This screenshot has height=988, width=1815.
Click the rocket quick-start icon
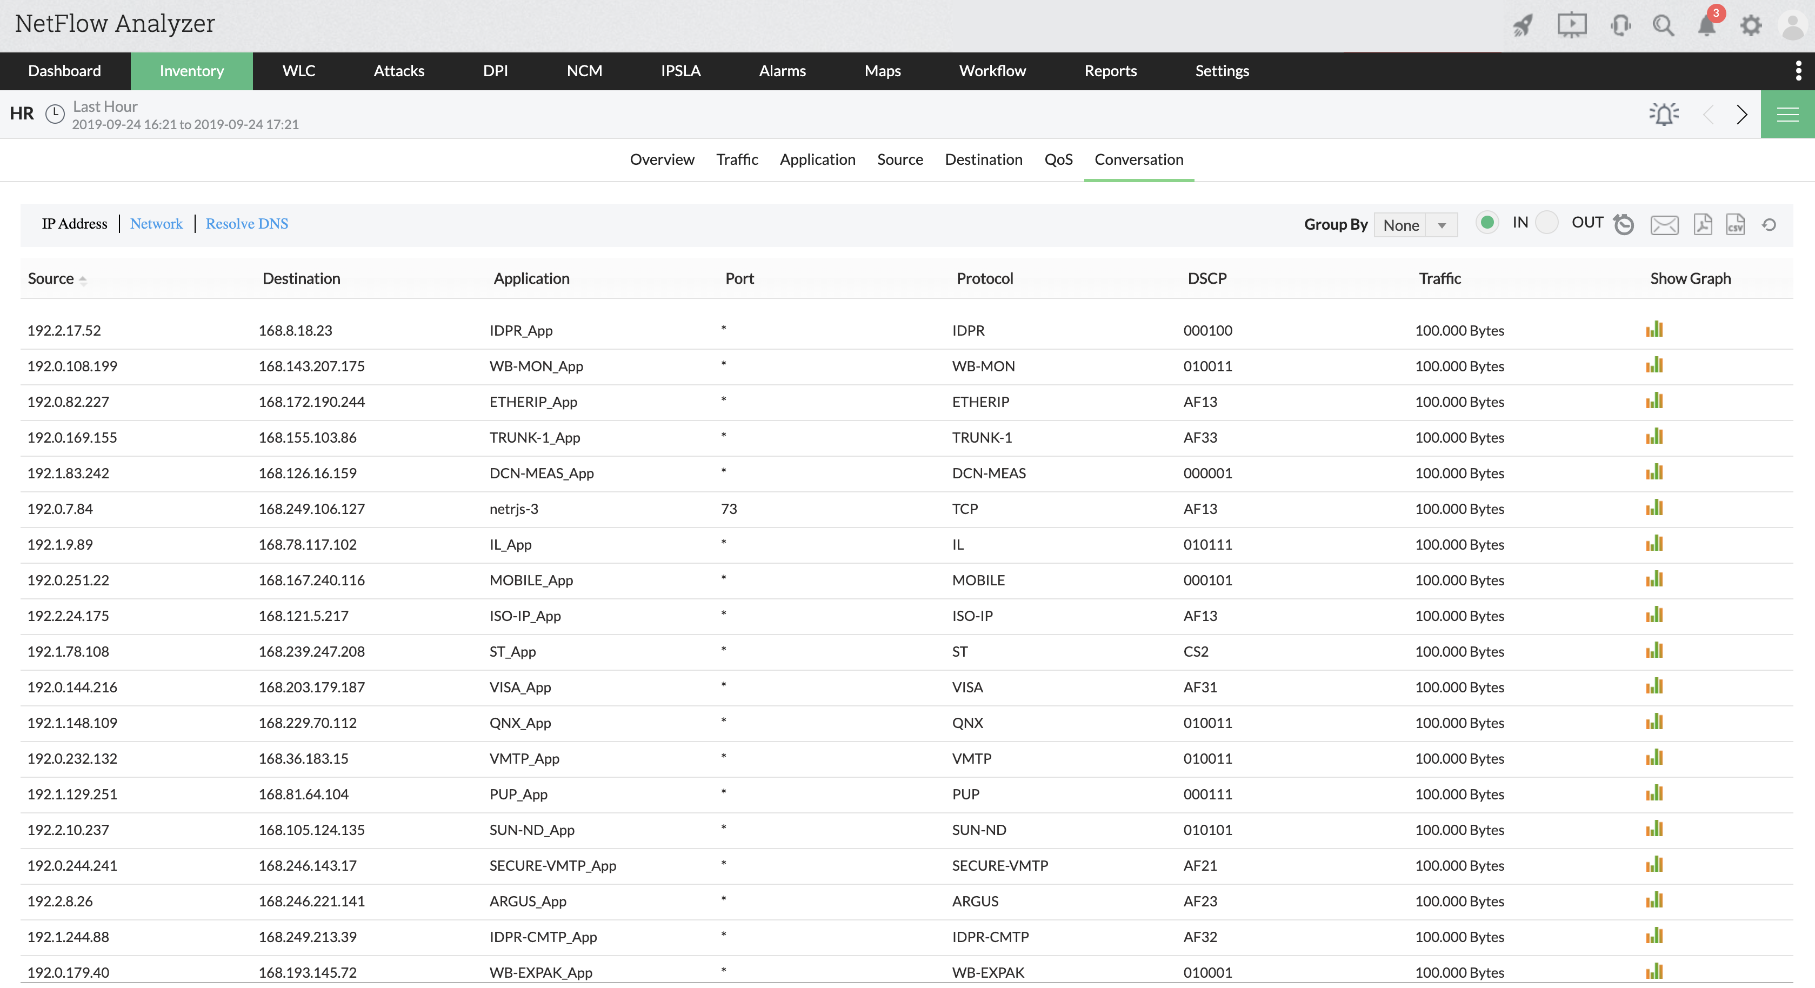point(1523,26)
